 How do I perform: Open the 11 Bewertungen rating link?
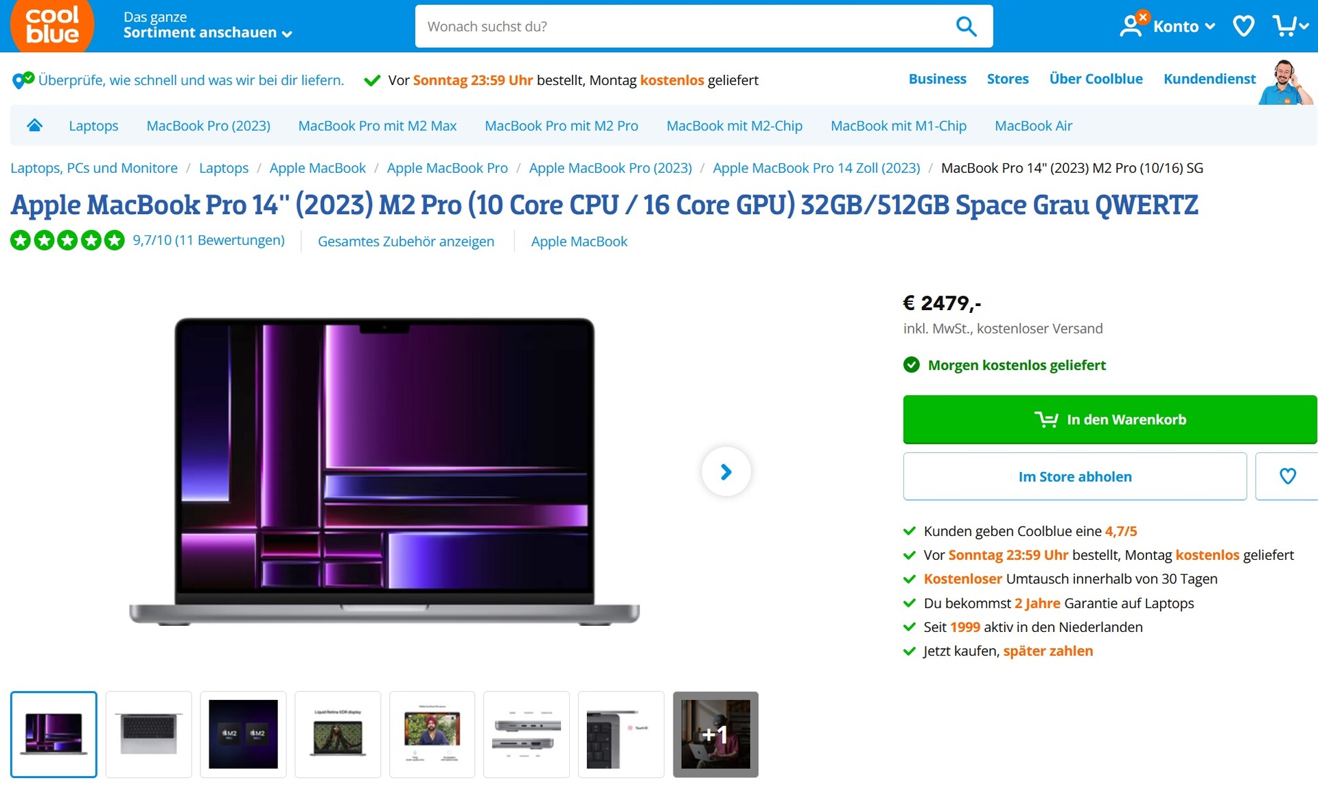coord(208,240)
